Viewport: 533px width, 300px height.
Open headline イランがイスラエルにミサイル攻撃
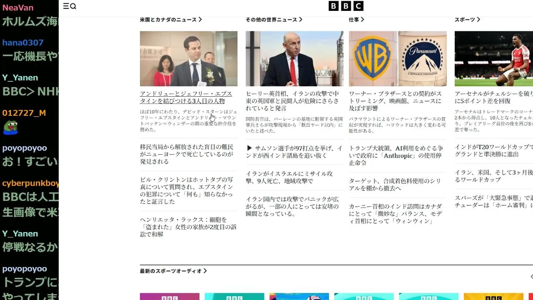289,177
